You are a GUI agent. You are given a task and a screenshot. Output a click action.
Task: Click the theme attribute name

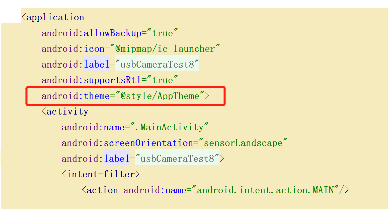[x=97, y=96]
